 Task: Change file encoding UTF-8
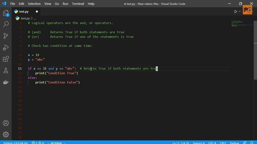point(212,143)
